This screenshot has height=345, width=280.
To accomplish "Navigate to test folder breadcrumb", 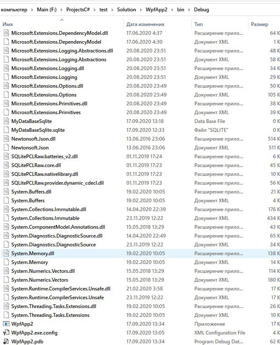I will click(x=103, y=10).
